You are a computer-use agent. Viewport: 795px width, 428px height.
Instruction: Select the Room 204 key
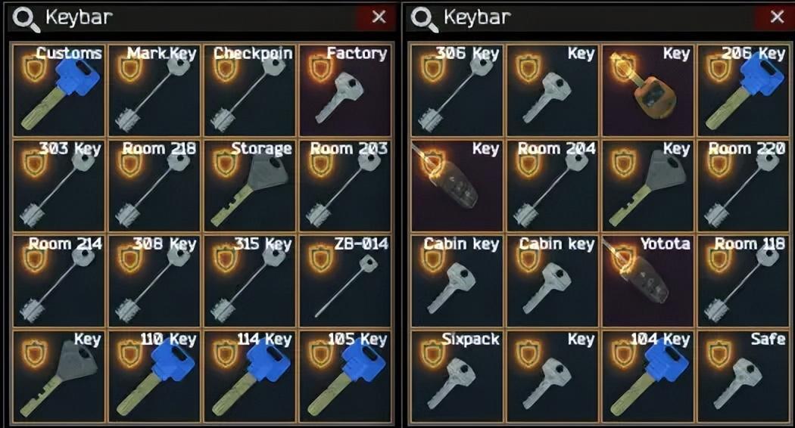552,185
